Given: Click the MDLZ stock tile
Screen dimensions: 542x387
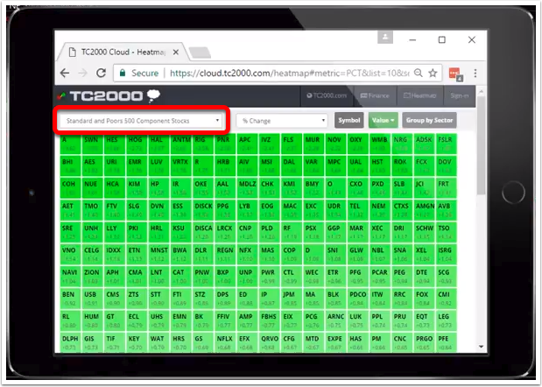Looking at the screenshot, I should 247,188.
